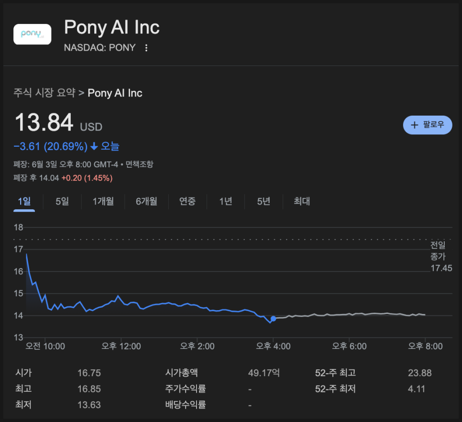Select the 5일 chart tab
Viewport: 462px width, 422px height.
pyautogui.click(x=62, y=201)
